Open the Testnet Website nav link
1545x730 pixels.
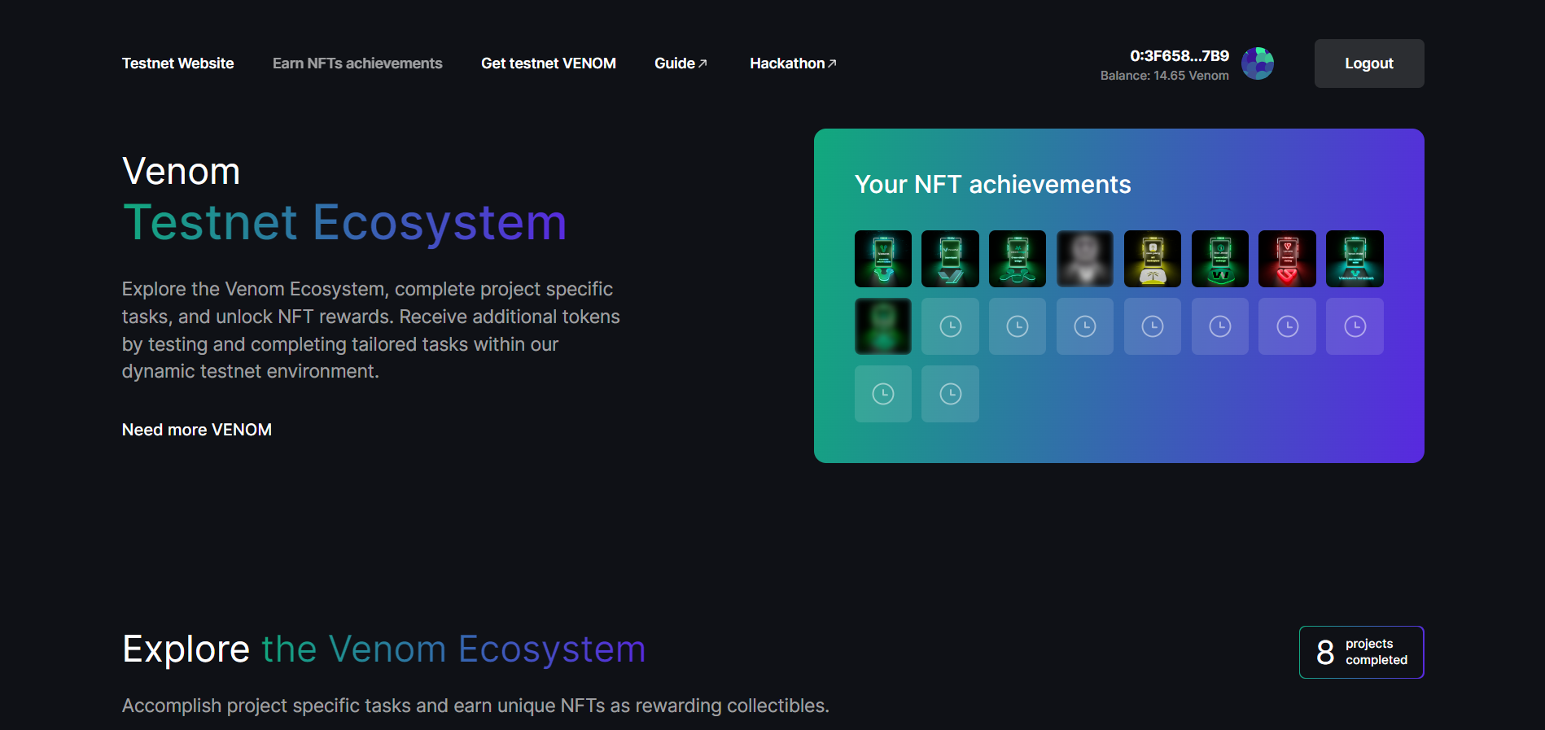point(177,63)
